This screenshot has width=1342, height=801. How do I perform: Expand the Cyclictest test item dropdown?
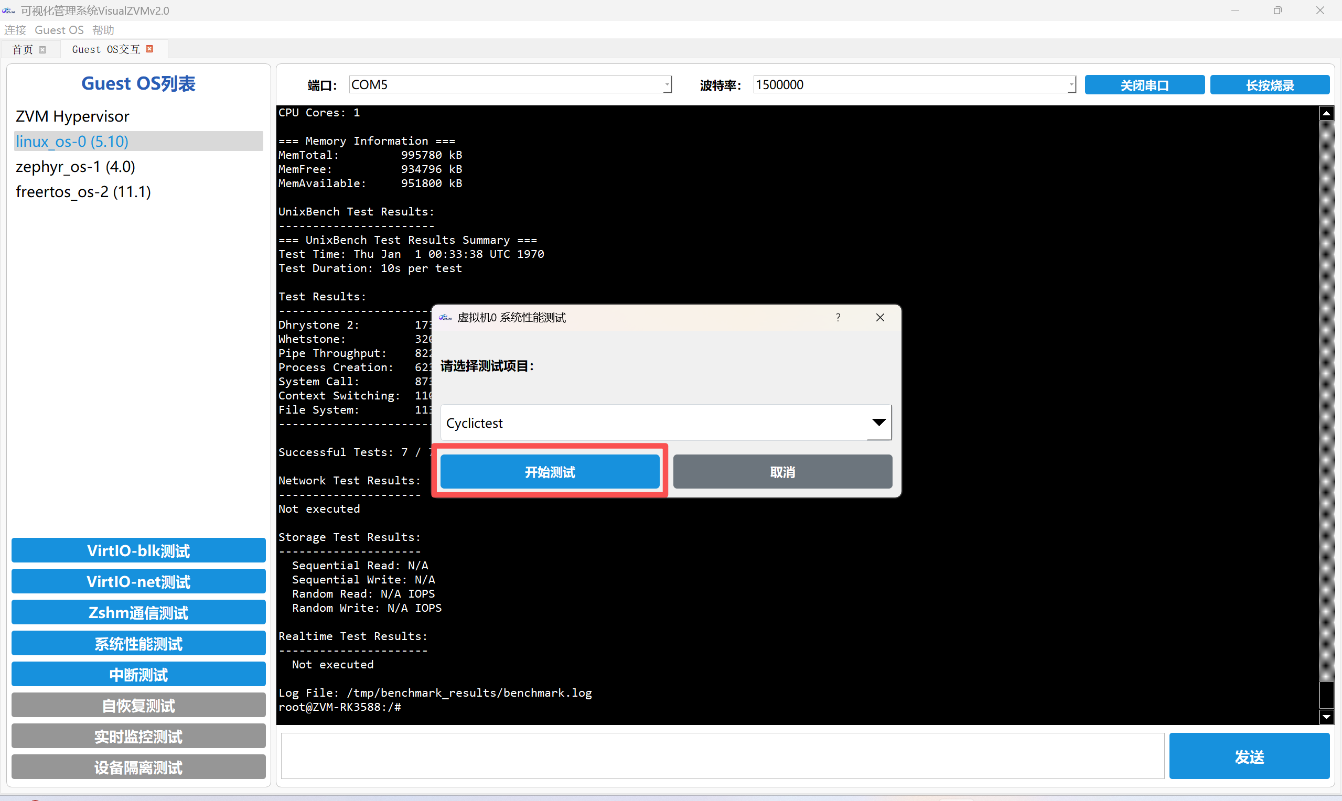tap(878, 423)
